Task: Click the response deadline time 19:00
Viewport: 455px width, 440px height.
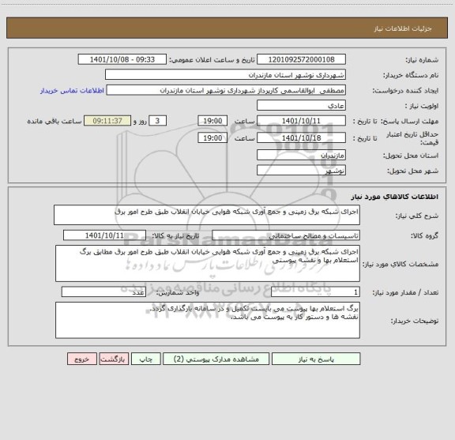Action: (212, 121)
